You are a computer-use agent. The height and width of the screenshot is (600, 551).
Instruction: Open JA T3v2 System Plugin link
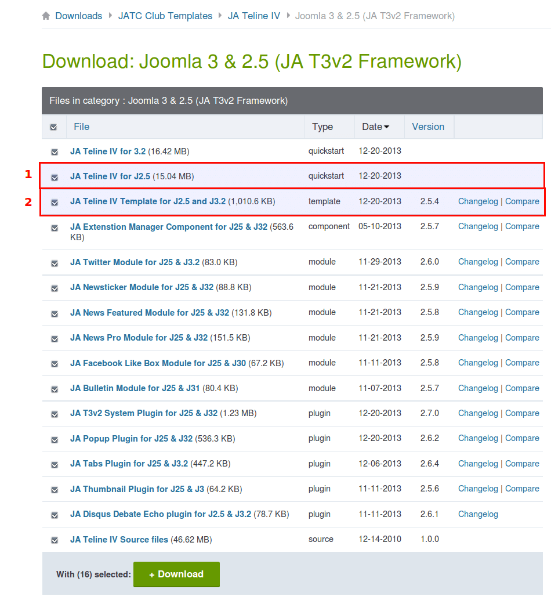[x=144, y=413]
